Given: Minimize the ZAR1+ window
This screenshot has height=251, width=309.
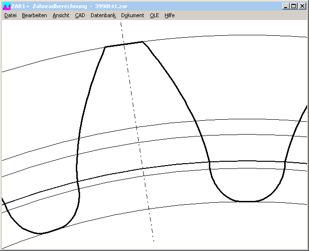Looking at the screenshot, I should click(285, 6).
